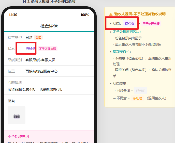This screenshot has width=175, height=143.
Task: Click the 位置 field label
Action: [11, 71]
